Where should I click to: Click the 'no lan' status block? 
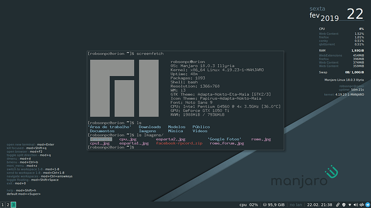click(296, 205)
